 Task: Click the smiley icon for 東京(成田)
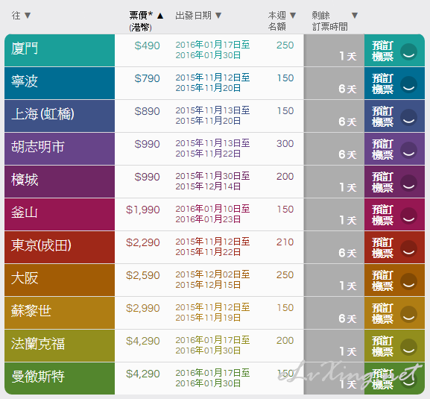point(408,248)
